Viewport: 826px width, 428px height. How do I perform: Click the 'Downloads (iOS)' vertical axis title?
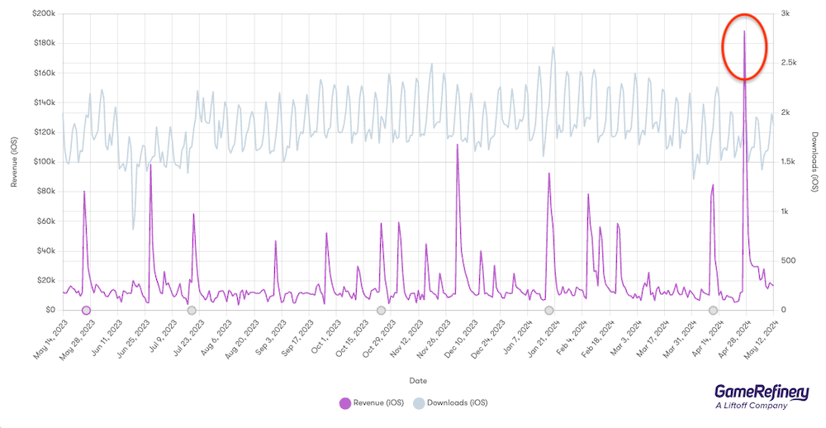click(814, 159)
